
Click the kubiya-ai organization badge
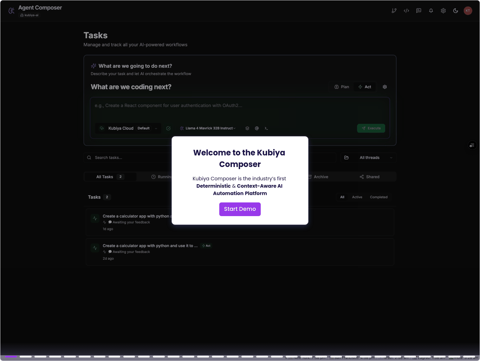(x=30, y=15)
